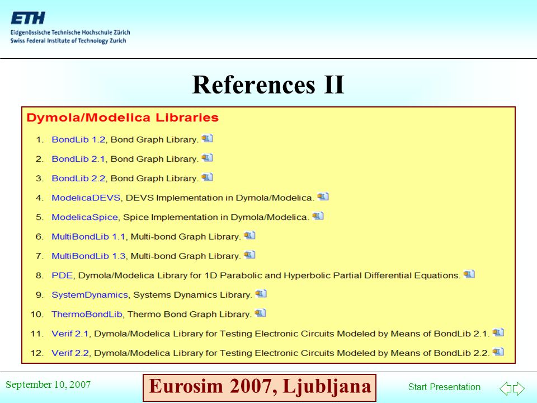Go to the previous slide with the left arrow

[506, 388]
